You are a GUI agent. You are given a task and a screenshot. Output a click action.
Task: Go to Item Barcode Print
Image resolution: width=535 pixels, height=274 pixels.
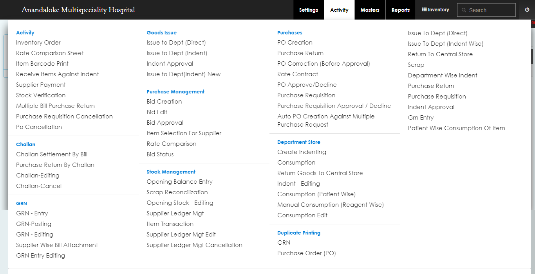[x=42, y=64]
